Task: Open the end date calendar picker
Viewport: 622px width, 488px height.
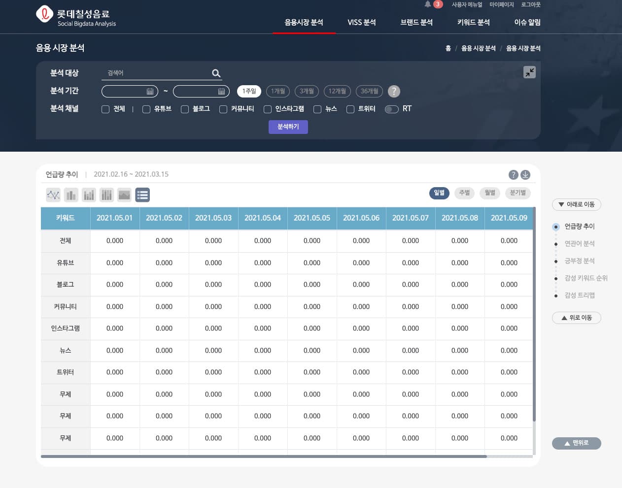Action: click(x=221, y=92)
